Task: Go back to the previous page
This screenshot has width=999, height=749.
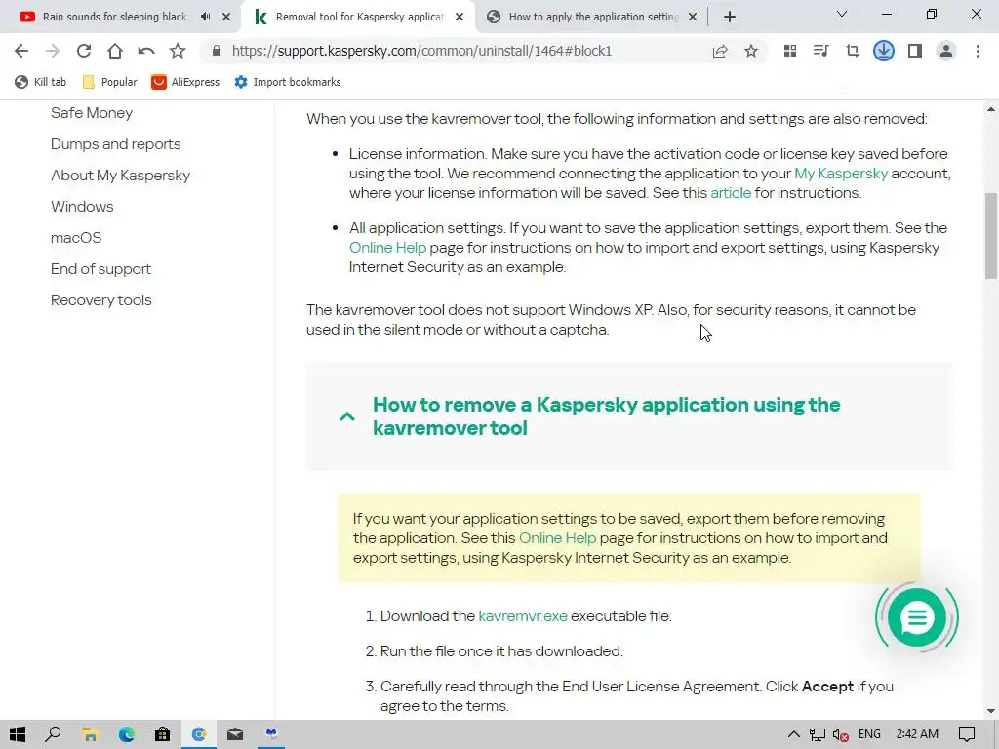Action: [21, 51]
